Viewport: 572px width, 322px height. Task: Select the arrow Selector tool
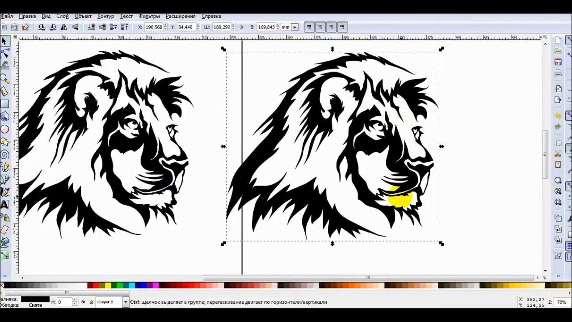pos(4,41)
